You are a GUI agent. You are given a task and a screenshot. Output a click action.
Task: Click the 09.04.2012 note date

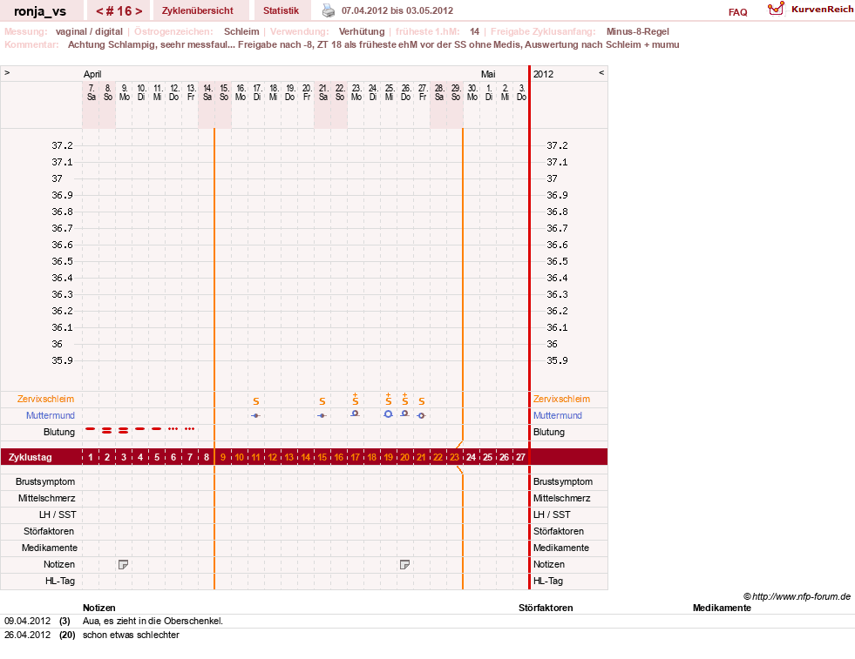tap(27, 621)
